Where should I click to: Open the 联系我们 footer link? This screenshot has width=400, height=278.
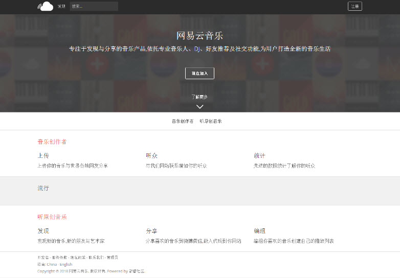[x=96, y=258]
